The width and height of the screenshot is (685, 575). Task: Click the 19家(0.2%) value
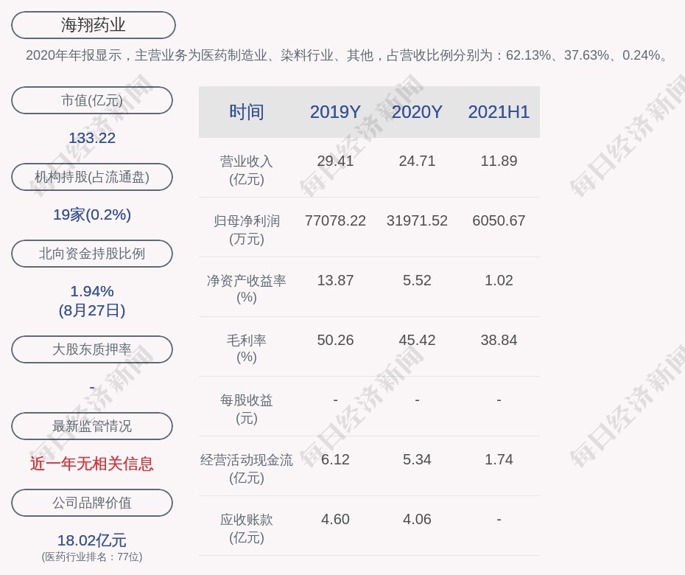[x=92, y=215]
